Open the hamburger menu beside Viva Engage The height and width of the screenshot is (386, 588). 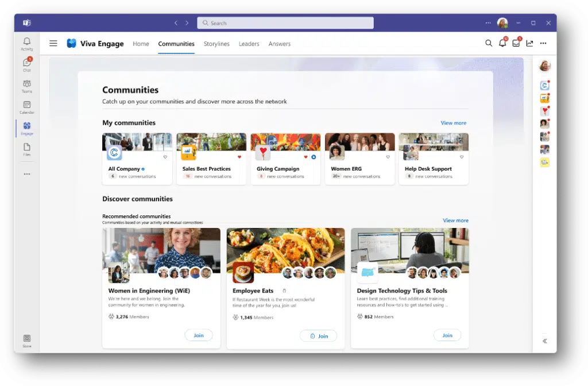[x=53, y=44]
